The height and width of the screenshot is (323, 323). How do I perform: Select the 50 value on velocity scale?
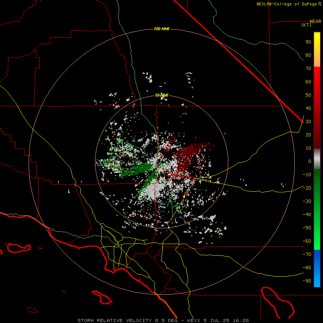point(308,95)
